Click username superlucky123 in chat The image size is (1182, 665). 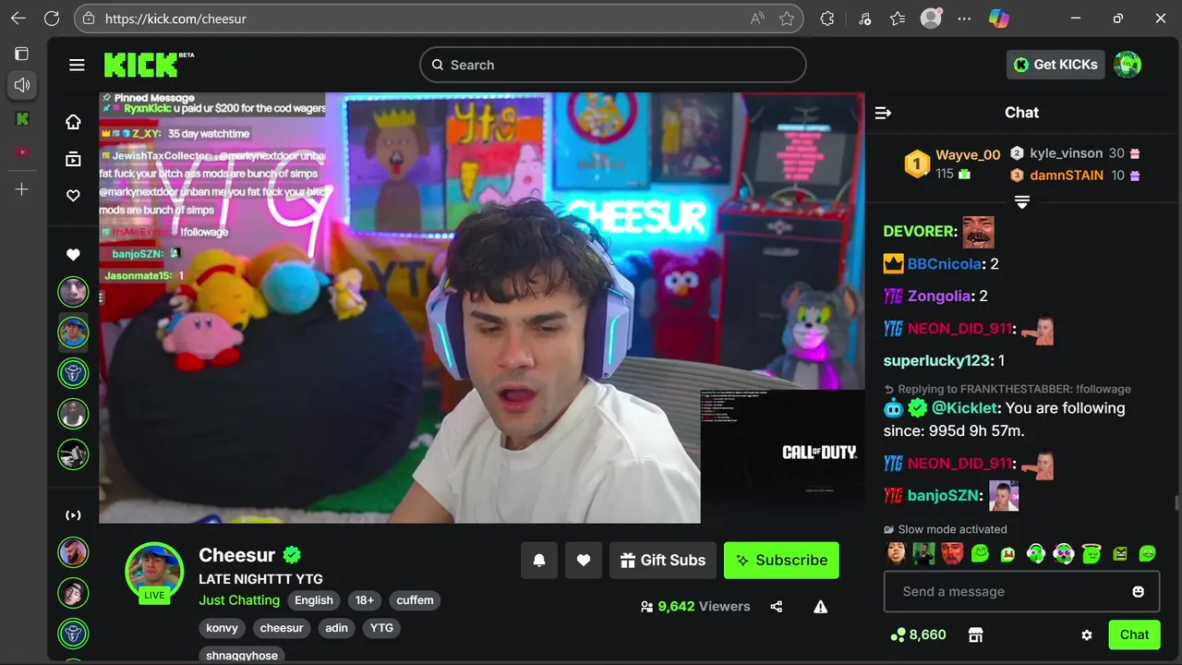(x=936, y=361)
